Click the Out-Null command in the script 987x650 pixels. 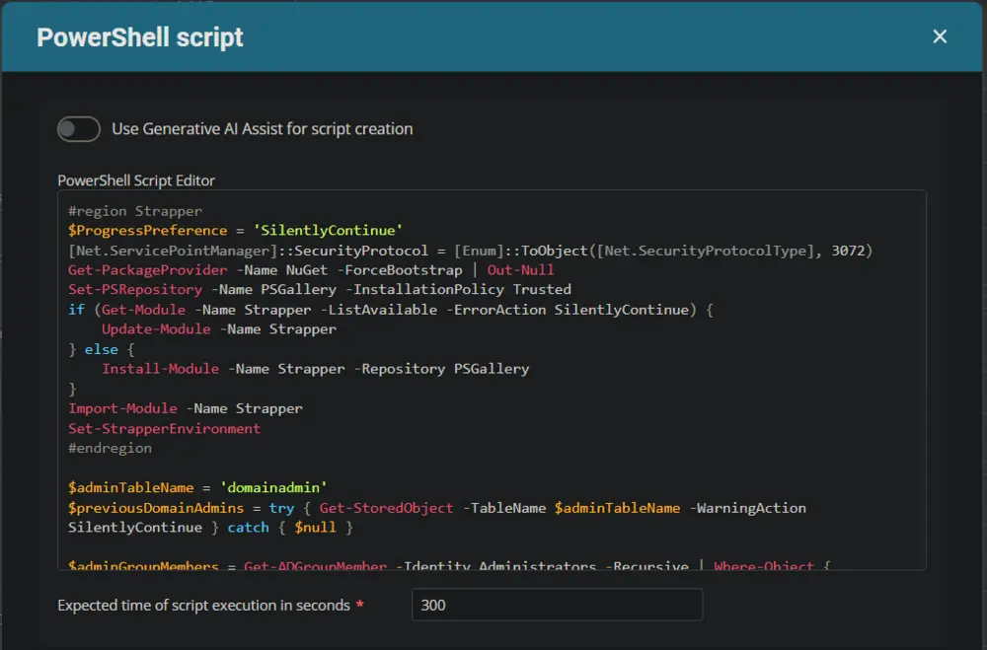tap(520, 270)
